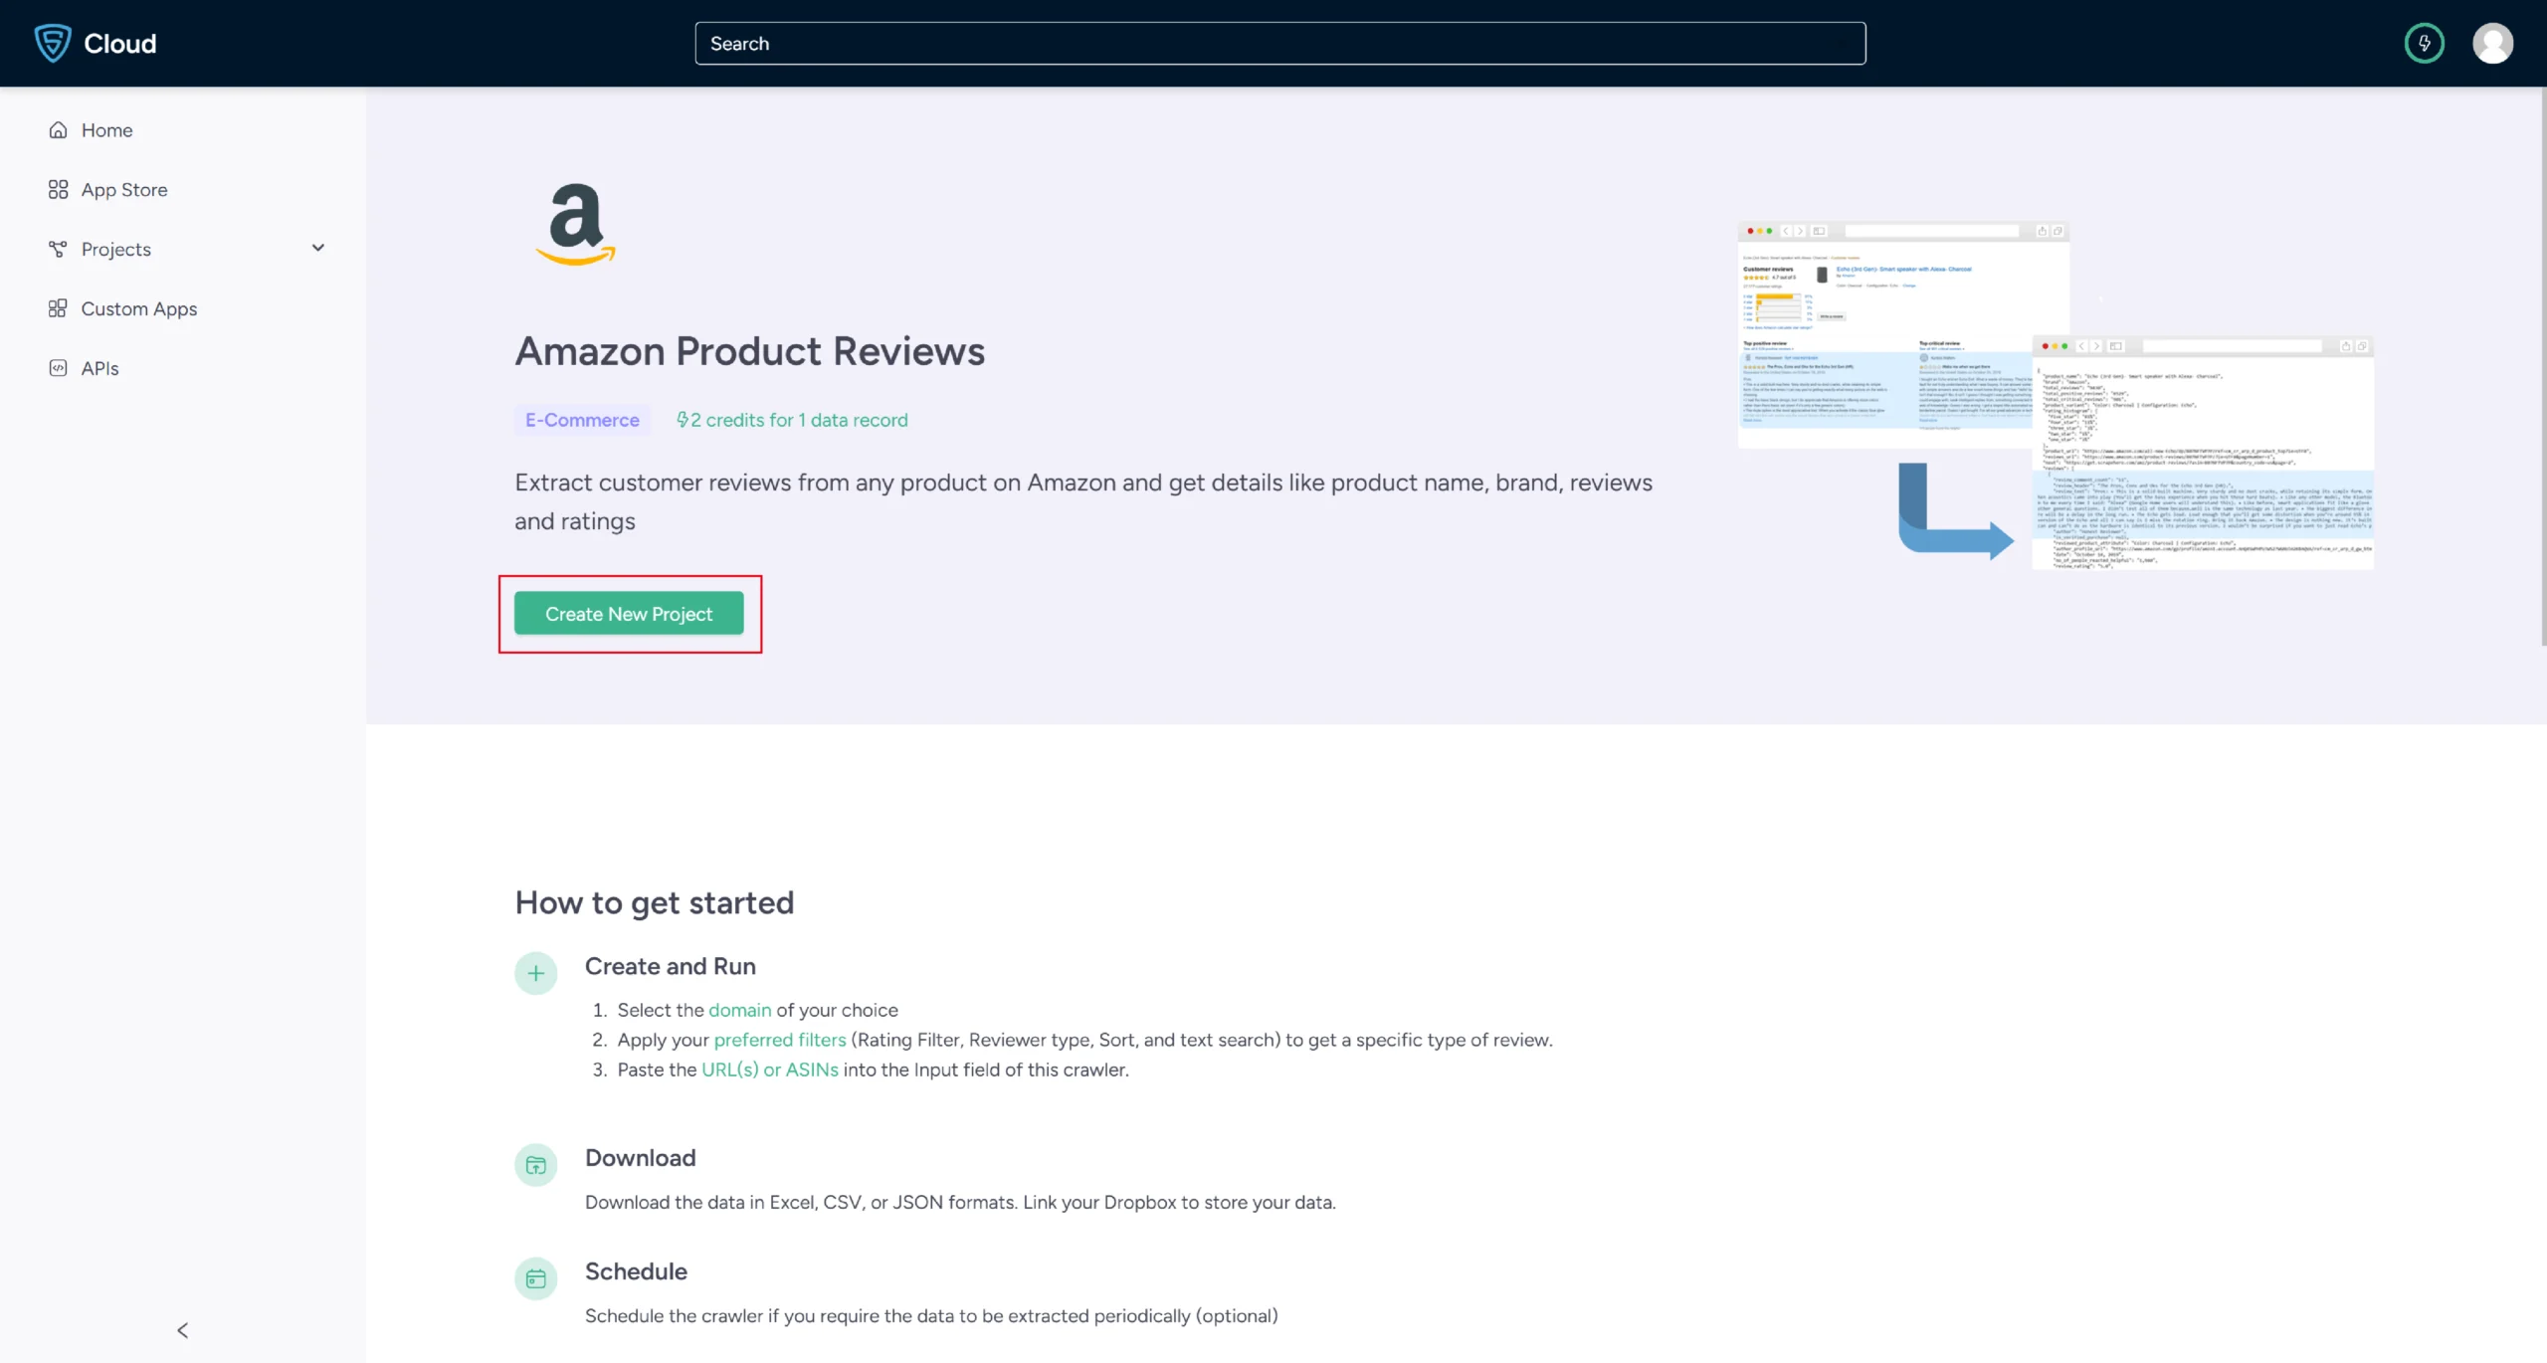
Task: Go to Home in the sidebar
Action: coord(106,130)
